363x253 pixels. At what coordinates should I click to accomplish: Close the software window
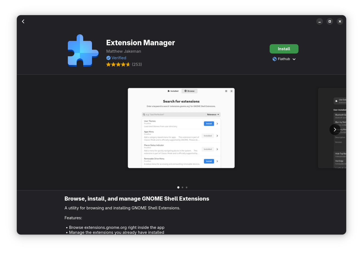point(340,21)
